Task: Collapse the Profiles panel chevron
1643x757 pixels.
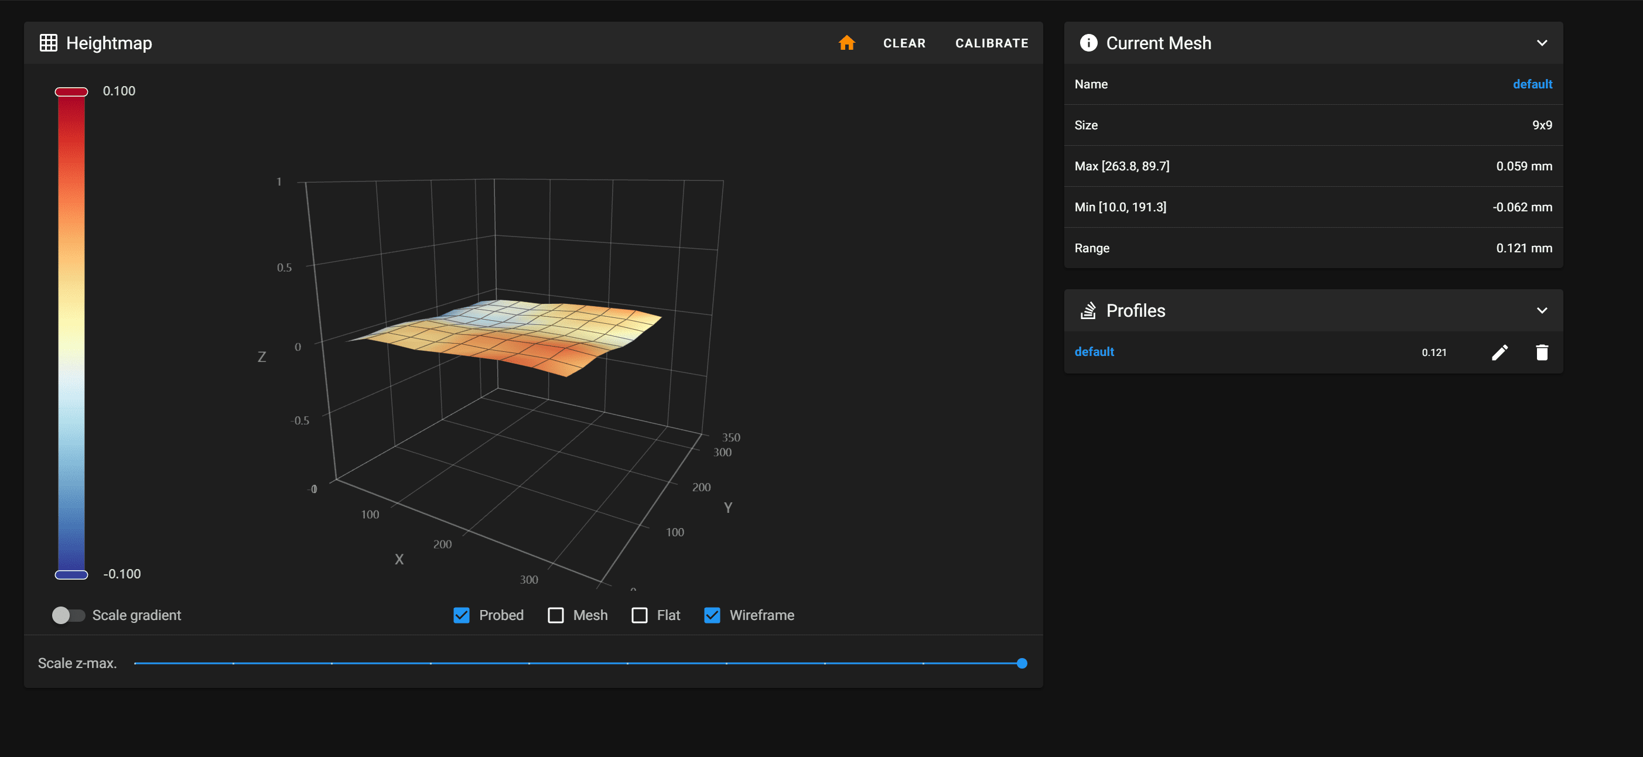Action: [1542, 310]
